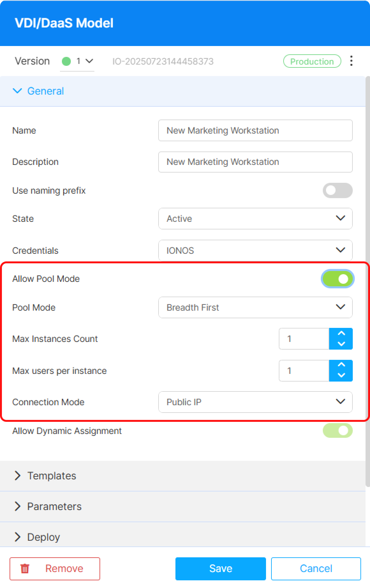370x588 pixels.
Task: Open the Pool Mode dropdown
Action: tap(255, 307)
